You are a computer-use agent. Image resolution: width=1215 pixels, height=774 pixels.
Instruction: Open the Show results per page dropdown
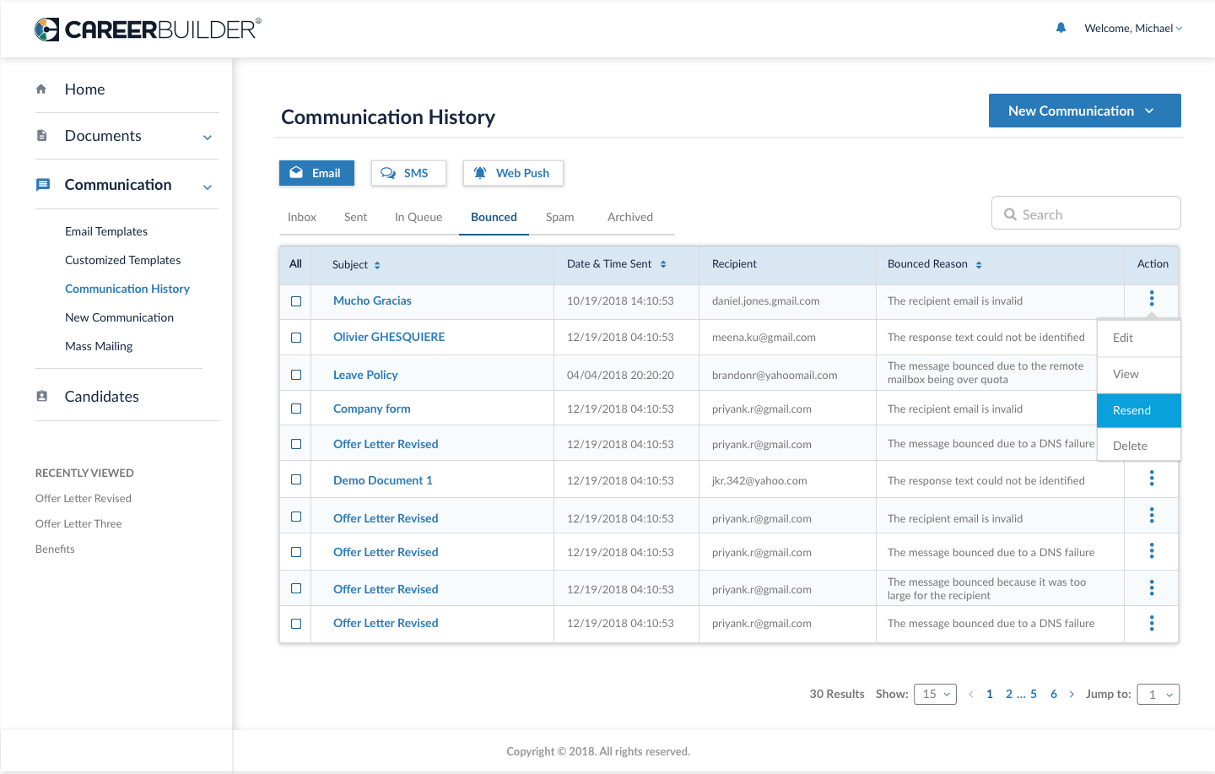point(935,694)
